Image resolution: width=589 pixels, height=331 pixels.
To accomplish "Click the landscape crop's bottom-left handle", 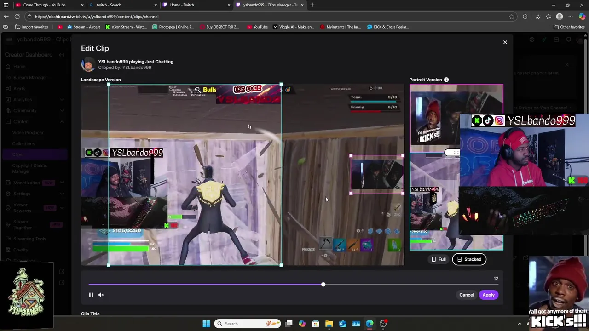I will coord(109,265).
